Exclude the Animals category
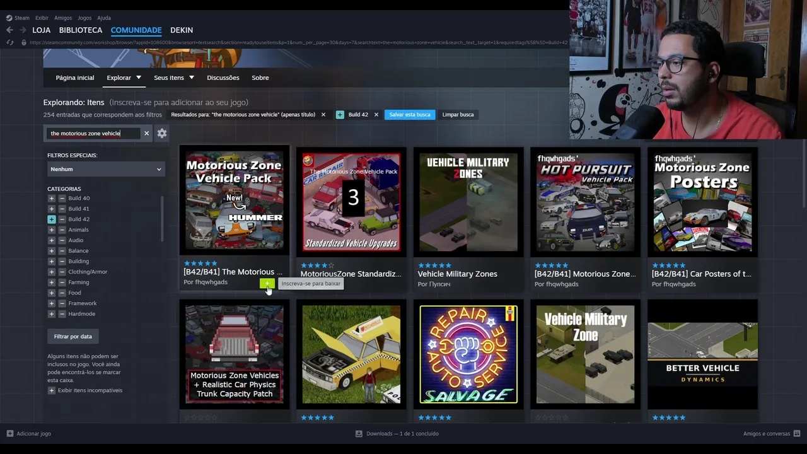The height and width of the screenshot is (454, 807). 62,230
